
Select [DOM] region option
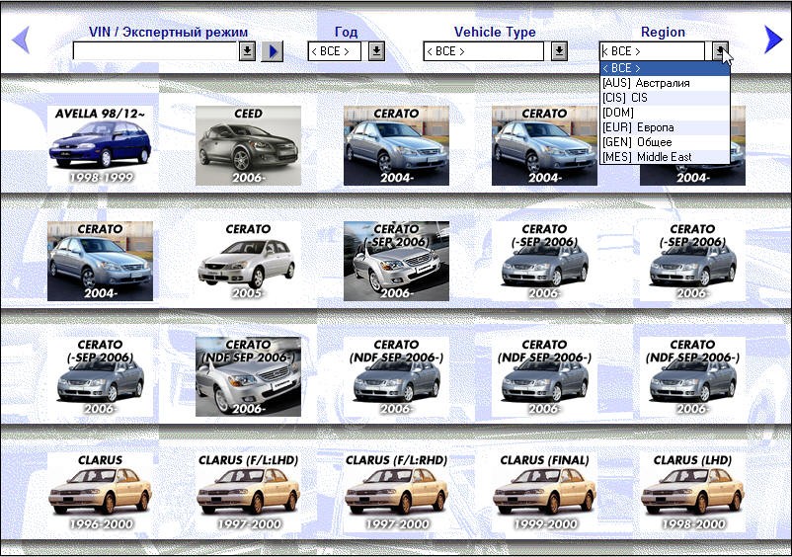pyautogui.click(x=665, y=113)
